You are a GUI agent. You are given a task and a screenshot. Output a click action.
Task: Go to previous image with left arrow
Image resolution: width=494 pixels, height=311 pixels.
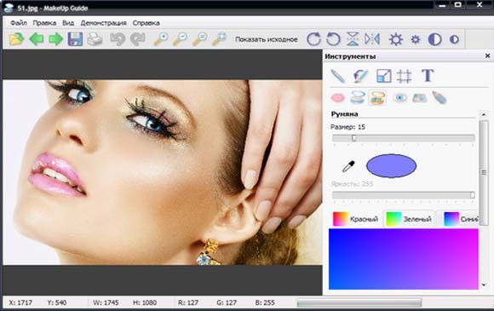[x=37, y=39]
